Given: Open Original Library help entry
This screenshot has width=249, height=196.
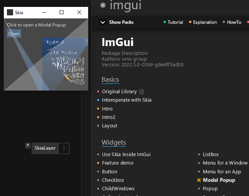Looking at the screenshot, I should point(119,92).
